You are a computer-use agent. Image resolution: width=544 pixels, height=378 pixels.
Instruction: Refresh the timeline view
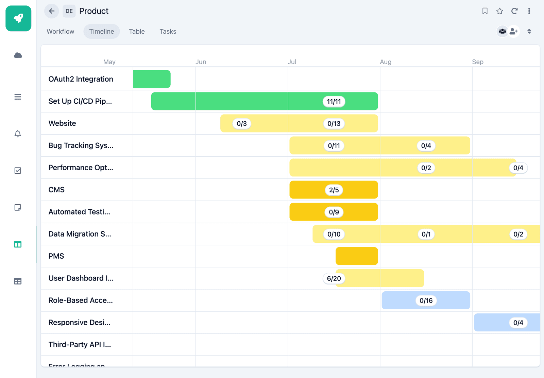tap(514, 11)
